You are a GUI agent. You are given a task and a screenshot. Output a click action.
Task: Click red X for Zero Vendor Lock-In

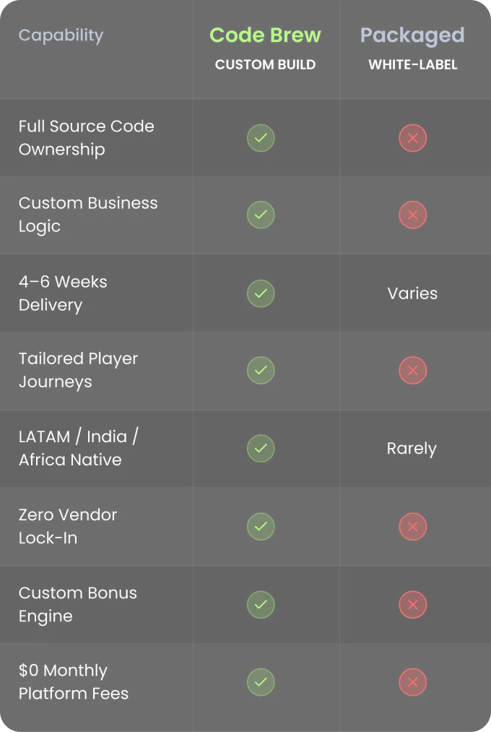(413, 527)
